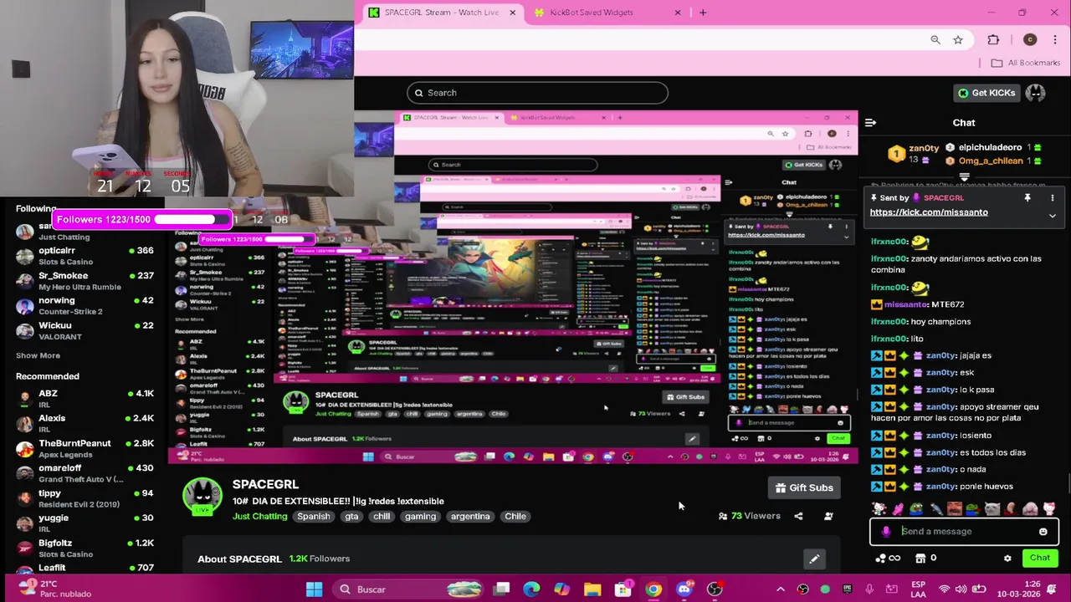Focus the Send a message field
Image resolution: width=1071 pixels, height=602 pixels.
pos(964,532)
